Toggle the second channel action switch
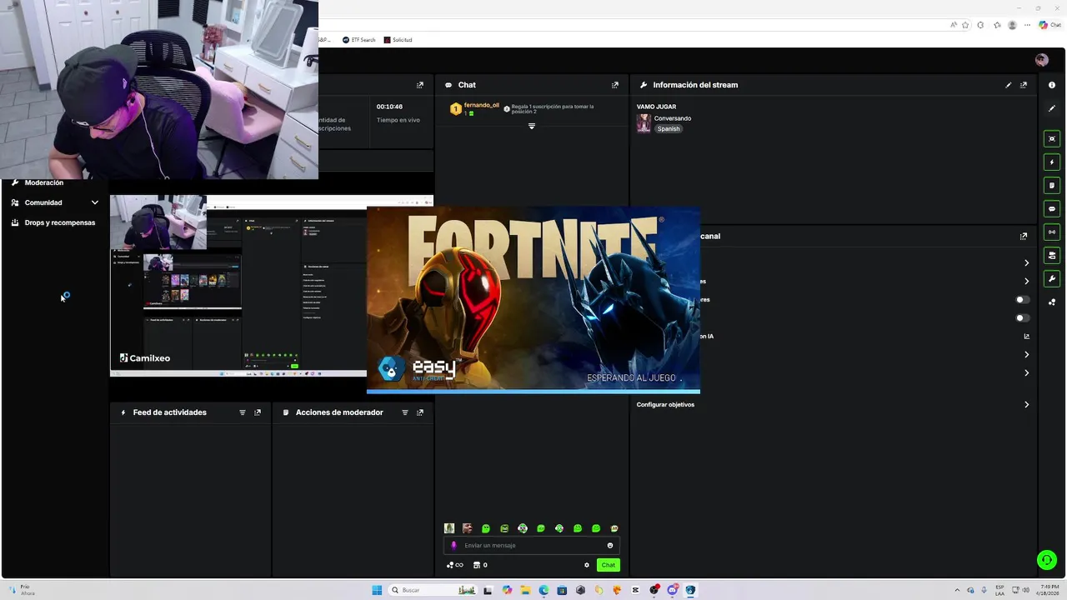The width and height of the screenshot is (1067, 600). [x=1022, y=318]
